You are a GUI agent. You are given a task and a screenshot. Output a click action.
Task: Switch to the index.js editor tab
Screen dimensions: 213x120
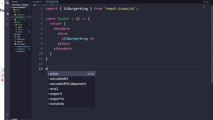[38, 2]
